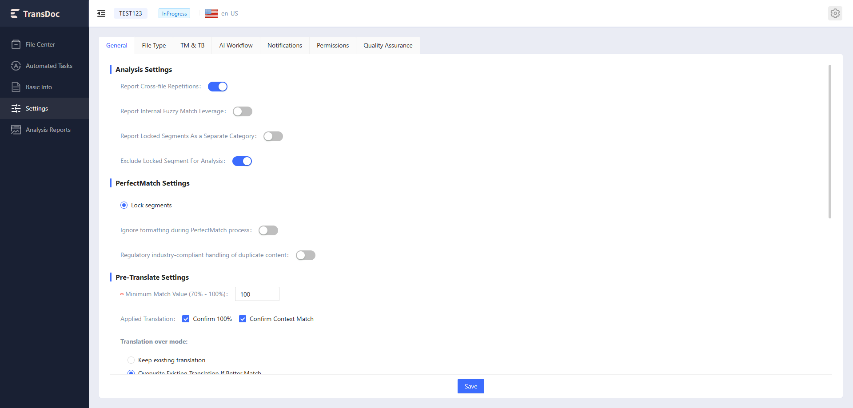Uncheck Confirm Context Match checkbox

coord(243,319)
